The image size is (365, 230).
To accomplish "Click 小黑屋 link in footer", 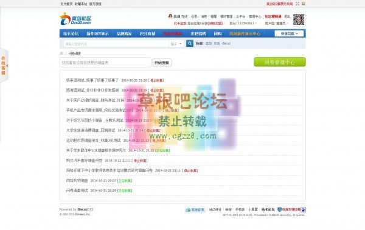I will [253, 209].
